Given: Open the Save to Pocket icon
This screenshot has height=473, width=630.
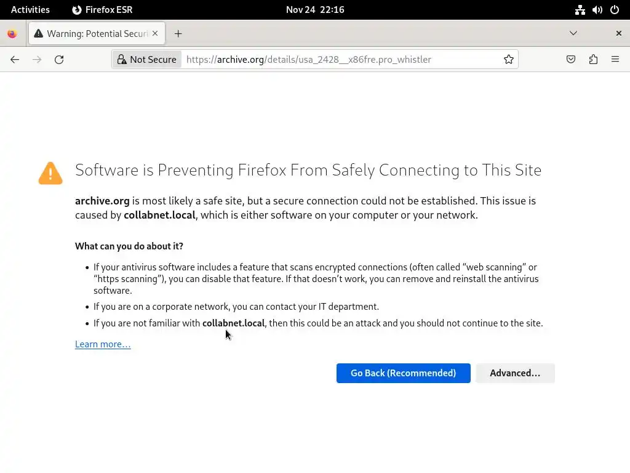Looking at the screenshot, I should click(x=571, y=59).
